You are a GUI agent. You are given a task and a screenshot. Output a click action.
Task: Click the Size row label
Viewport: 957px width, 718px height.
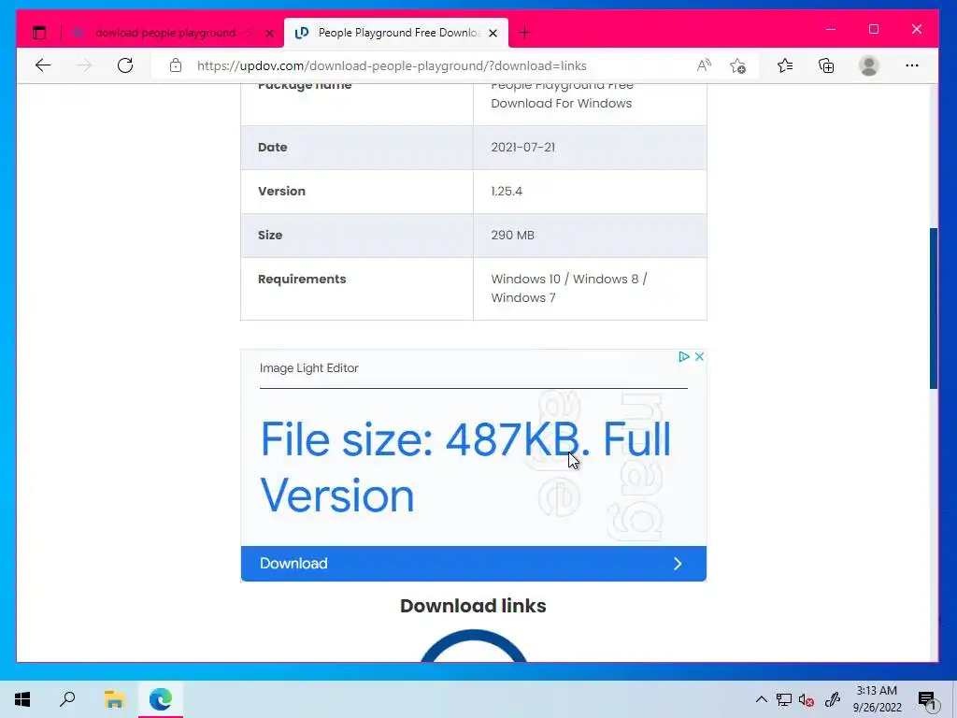(270, 235)
